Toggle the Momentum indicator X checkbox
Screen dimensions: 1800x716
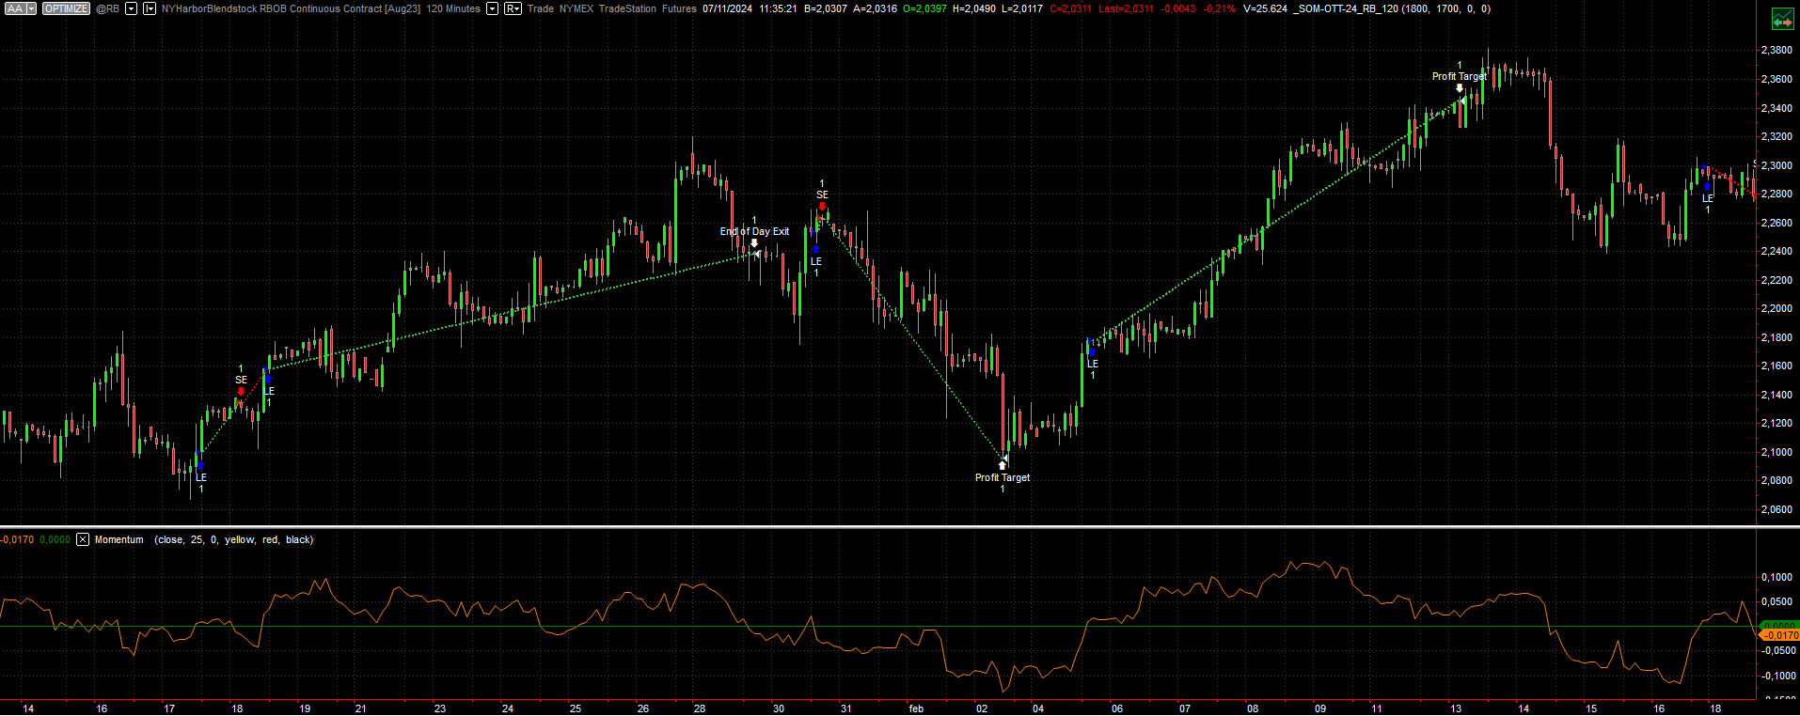(83, 539)
